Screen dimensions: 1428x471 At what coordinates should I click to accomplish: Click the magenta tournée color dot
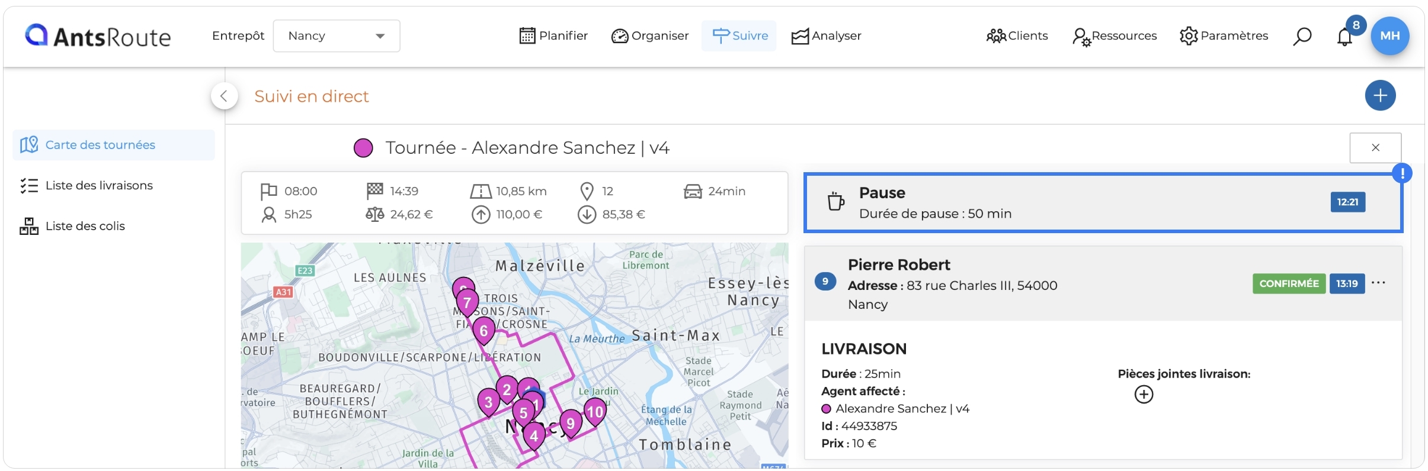point(363,148)
